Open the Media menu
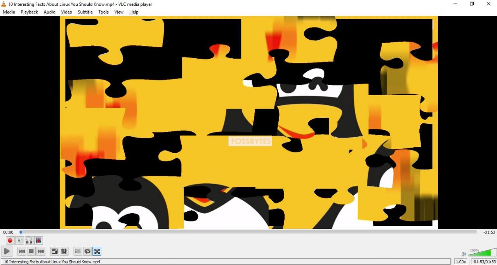497x265 pixels. [9, 12]
